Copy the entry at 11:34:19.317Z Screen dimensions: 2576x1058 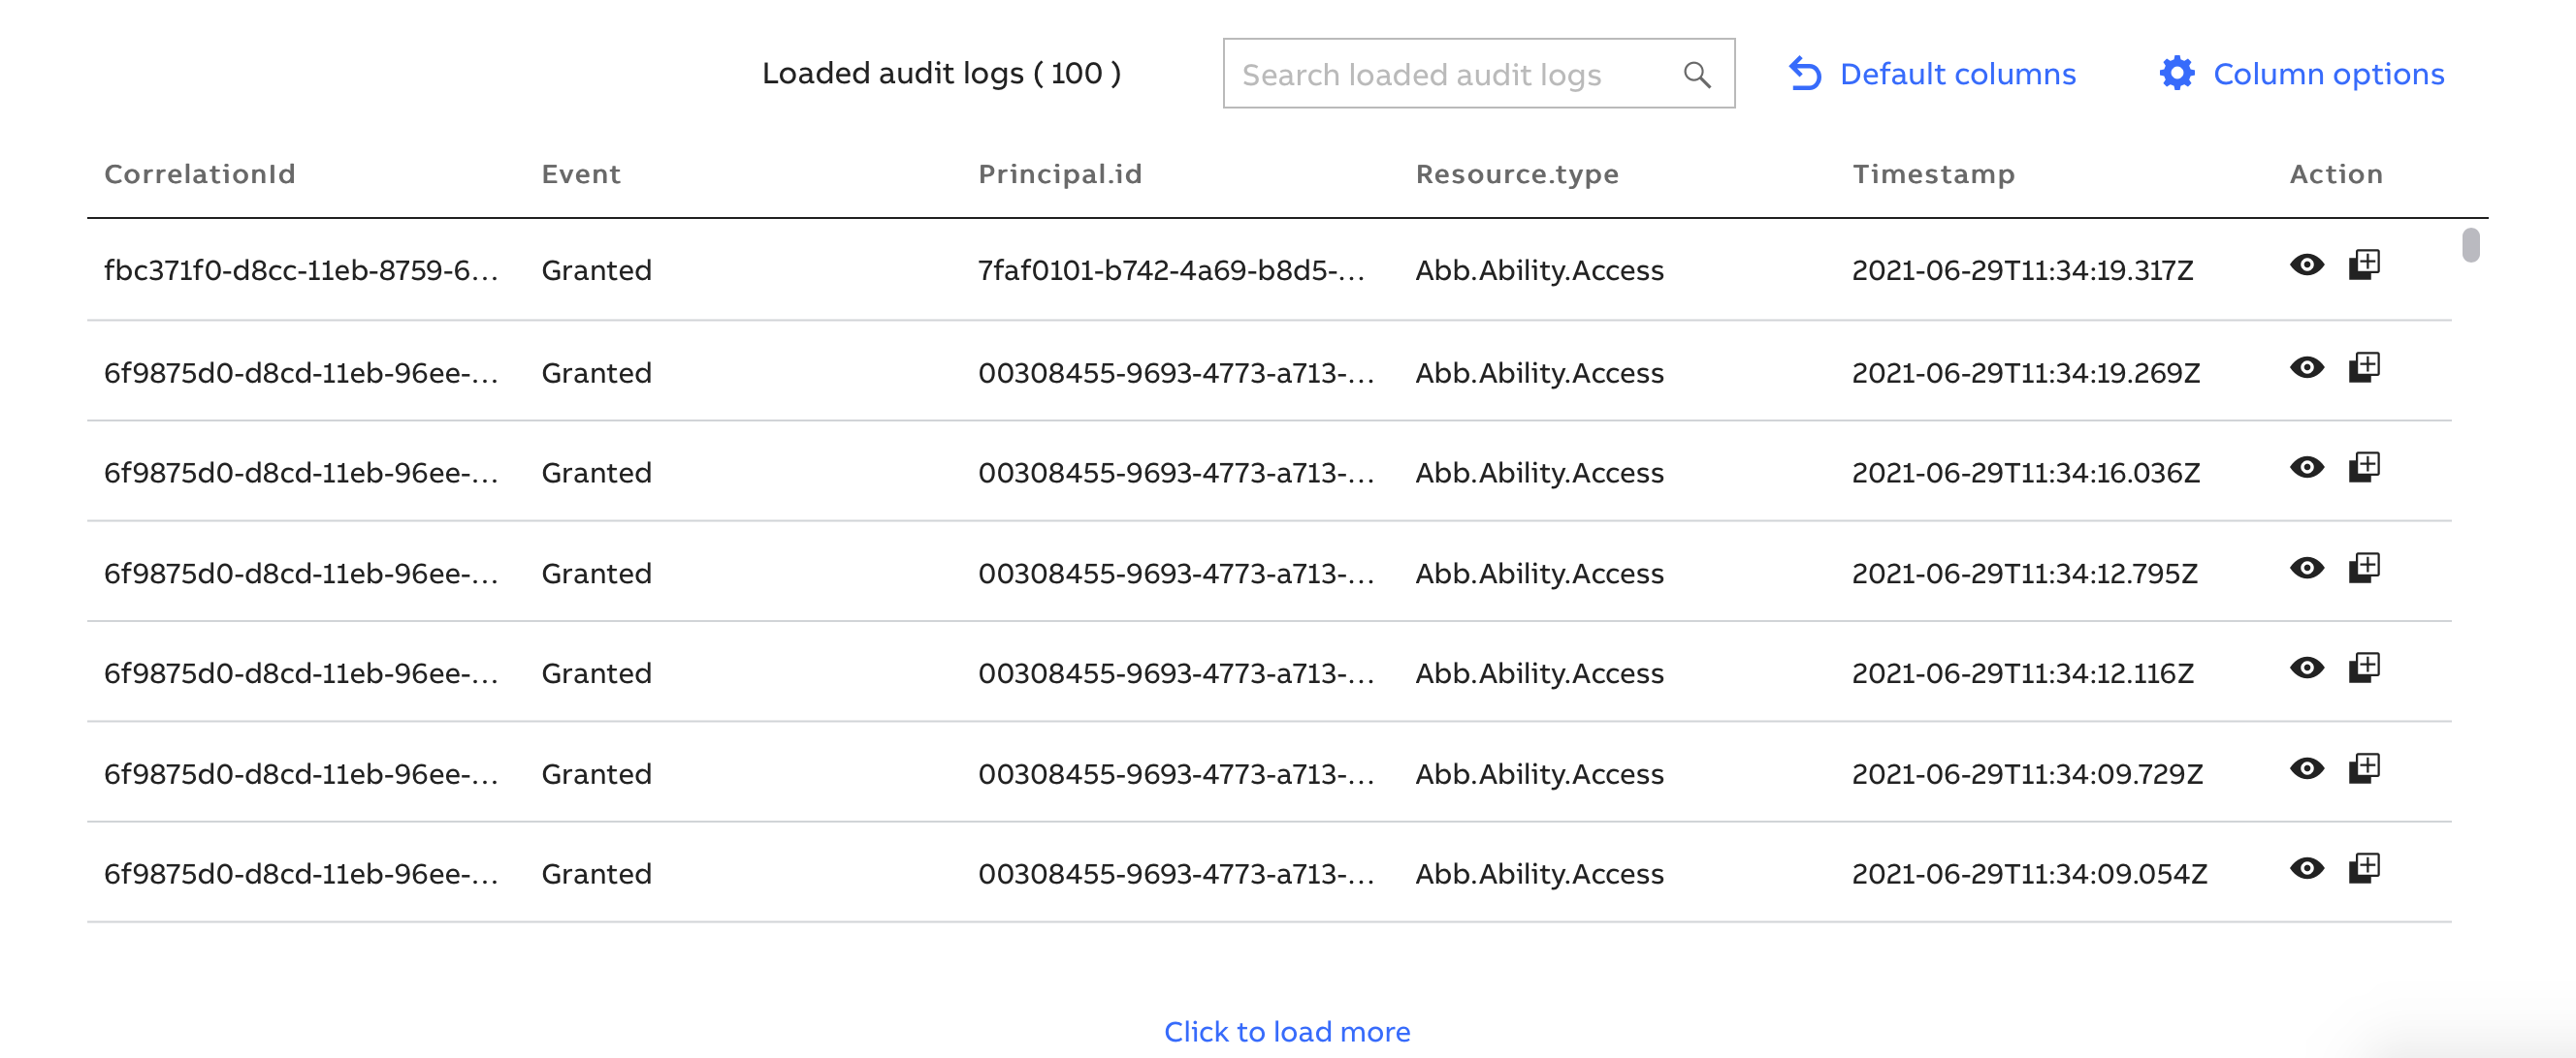coord(2364,264)
